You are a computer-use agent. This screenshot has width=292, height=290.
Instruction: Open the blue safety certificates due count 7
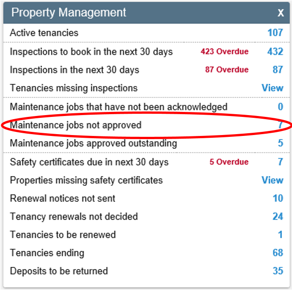click(x=281, y=162)
